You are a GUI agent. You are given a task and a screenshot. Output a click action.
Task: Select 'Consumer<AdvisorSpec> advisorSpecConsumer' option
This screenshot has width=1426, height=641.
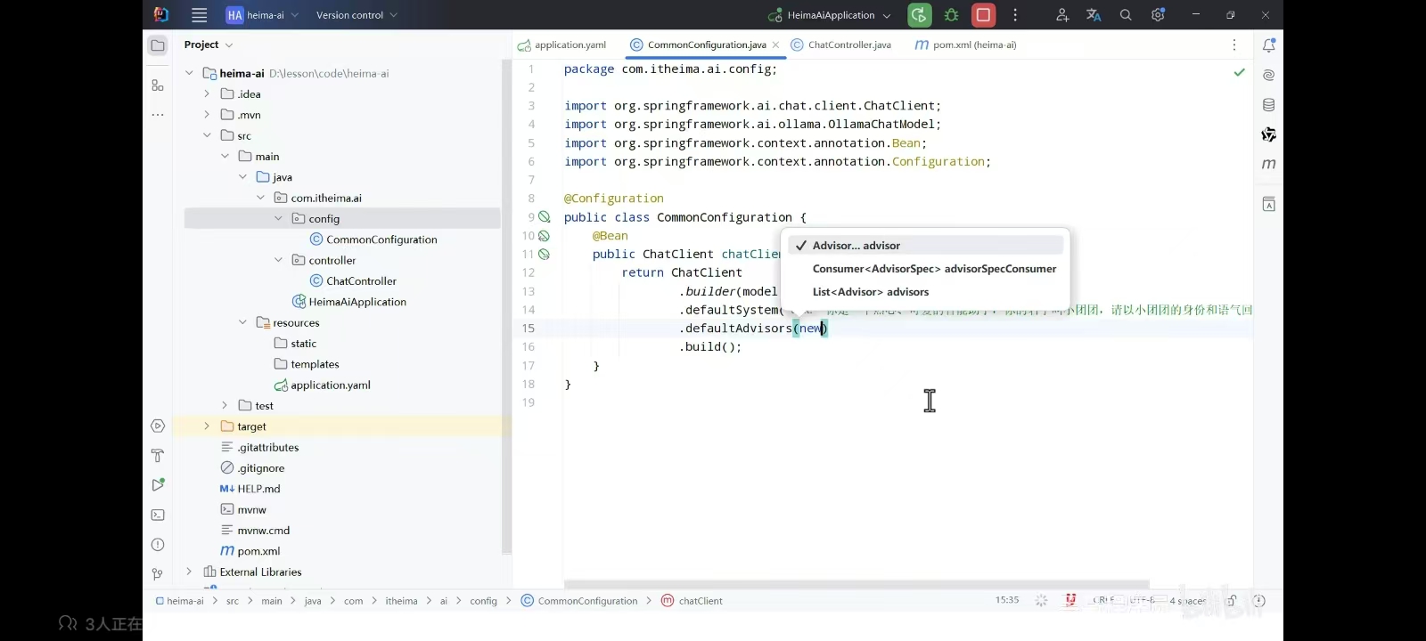tap(925, 268)
